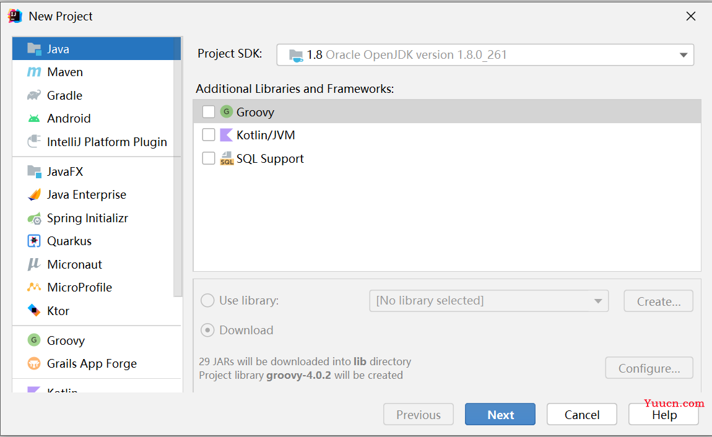Select the Use library radio button
Screen dimensions: 712x437
click(x=207, y=300)
